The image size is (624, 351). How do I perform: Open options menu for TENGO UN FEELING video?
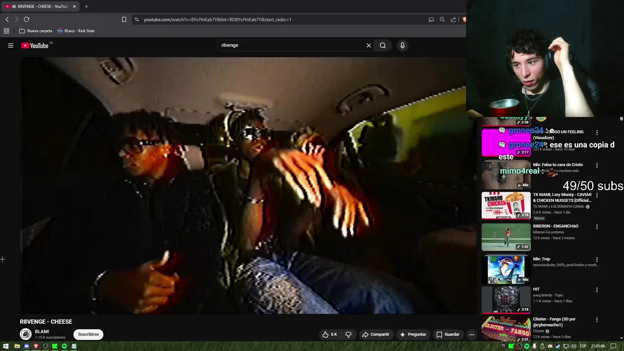(597, 133)
